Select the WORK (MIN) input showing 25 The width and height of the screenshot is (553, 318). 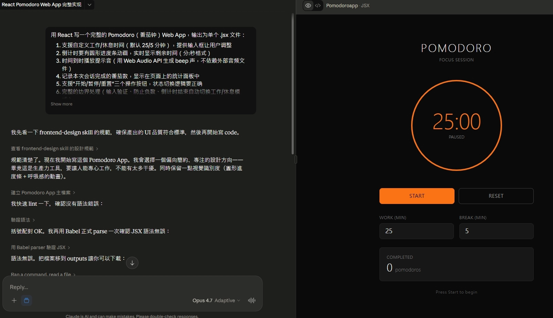click(416, 231)
